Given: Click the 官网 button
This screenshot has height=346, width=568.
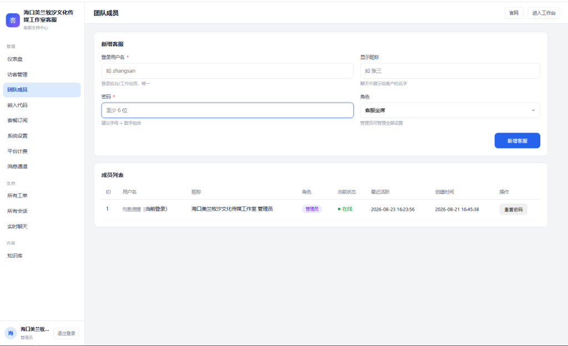Looking at the screenshot, I should (514, 13).
